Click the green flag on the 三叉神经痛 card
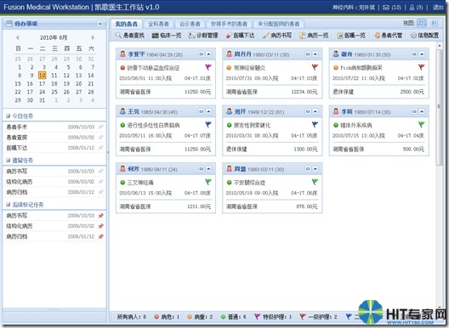The image size is (449, 328). tap(208, 182)
